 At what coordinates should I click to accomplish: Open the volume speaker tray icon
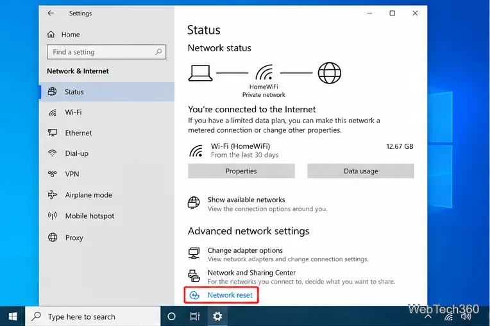pyautogui.click(x=466, y=316)
